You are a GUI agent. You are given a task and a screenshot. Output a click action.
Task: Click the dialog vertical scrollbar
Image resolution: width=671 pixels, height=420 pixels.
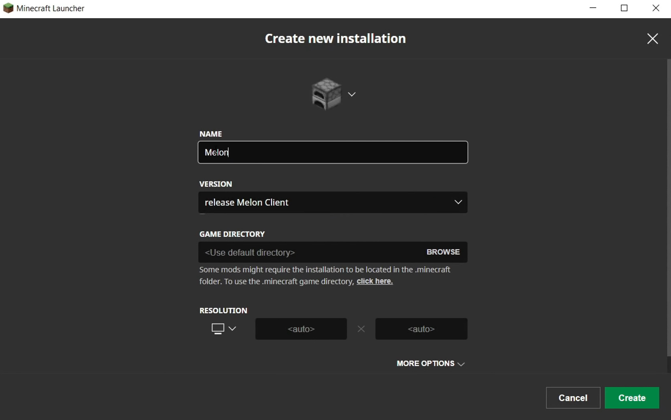click(x=669, y=208)
